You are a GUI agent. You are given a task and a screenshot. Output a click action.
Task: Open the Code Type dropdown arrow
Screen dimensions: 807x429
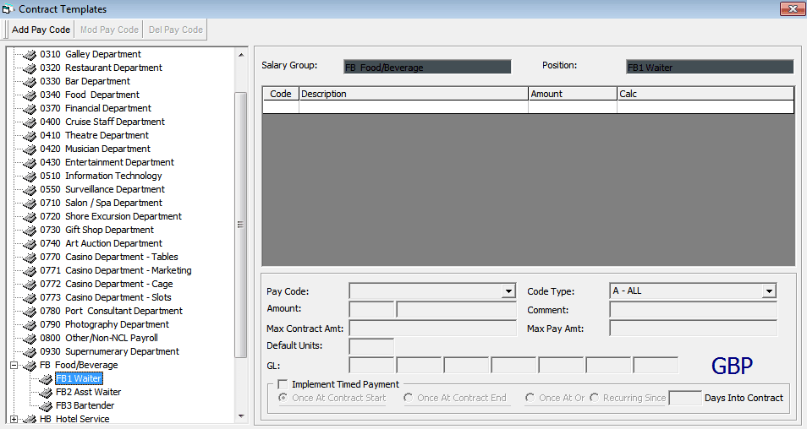pos(769,291)
